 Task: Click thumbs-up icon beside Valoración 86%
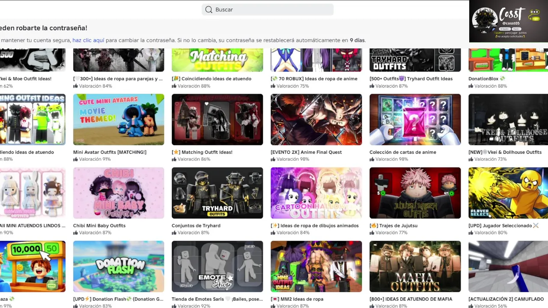click(174, 159)
